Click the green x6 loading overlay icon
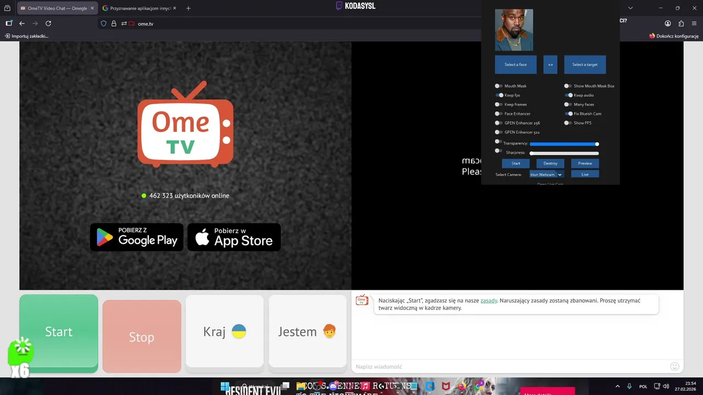 (x=20, y=357)
